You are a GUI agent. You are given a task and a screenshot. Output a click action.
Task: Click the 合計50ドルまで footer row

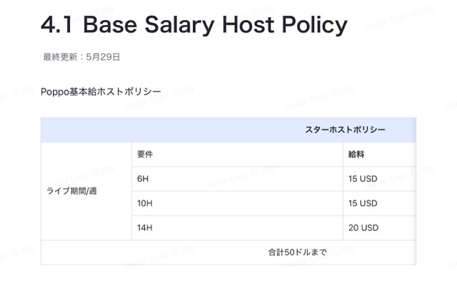228,252
